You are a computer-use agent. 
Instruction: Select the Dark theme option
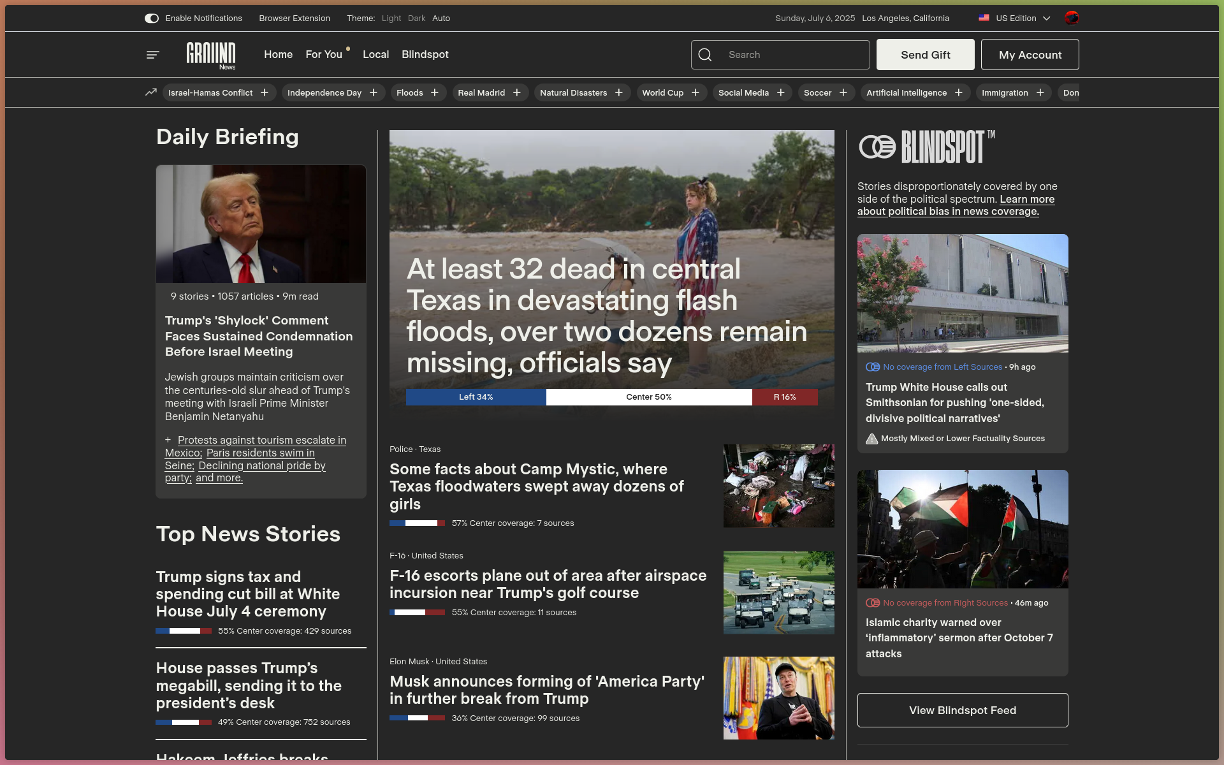pos(416,18)
